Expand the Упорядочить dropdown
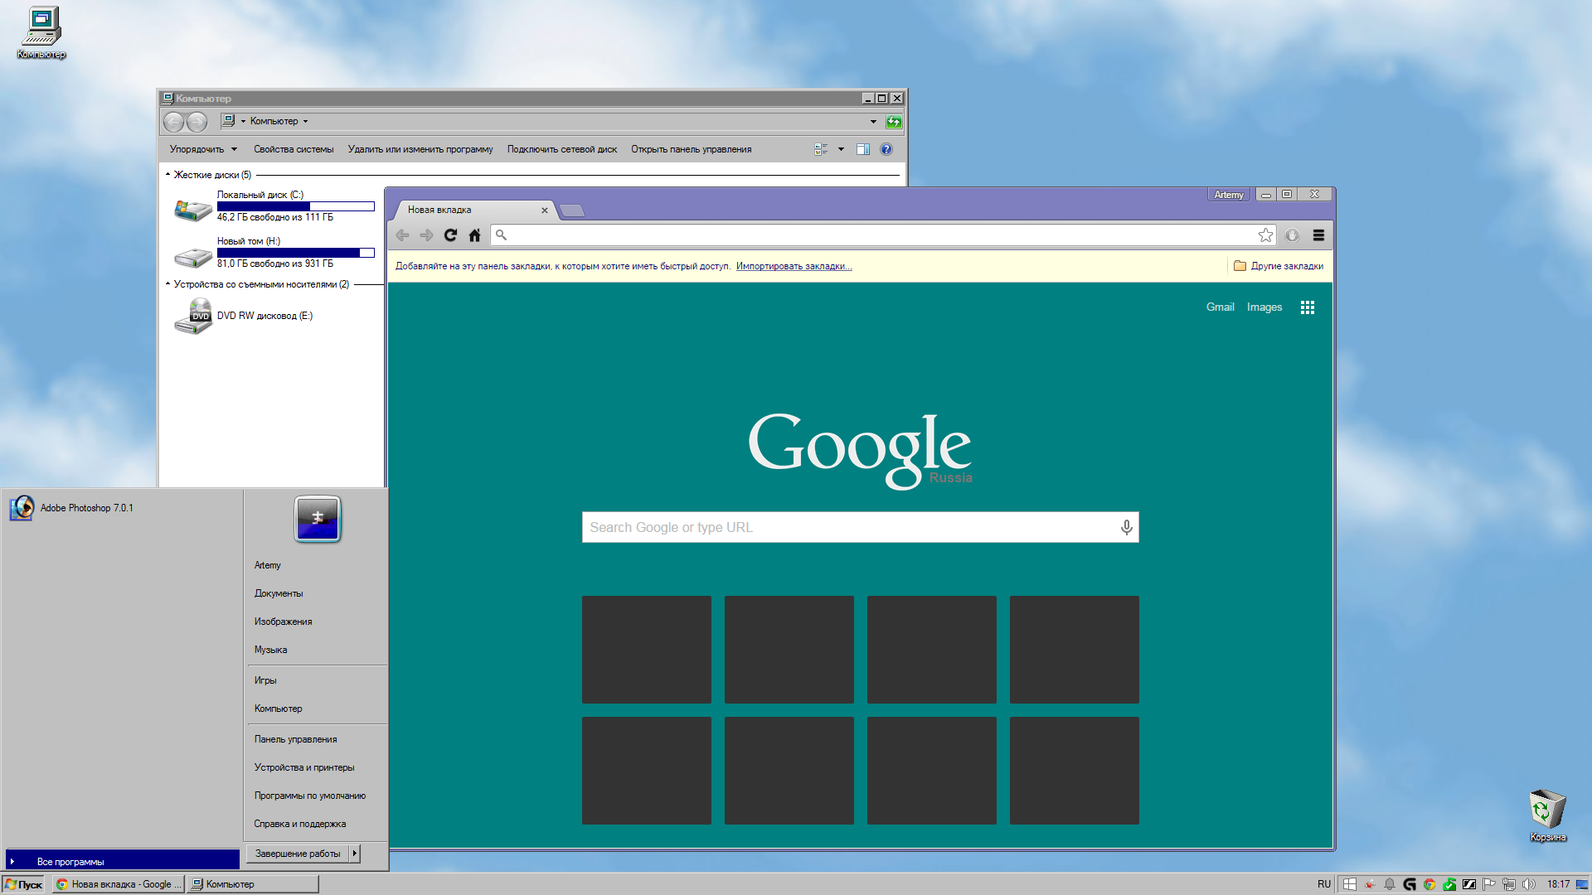The height and width of the screenshot is (895, 1592). pos(203,149)
